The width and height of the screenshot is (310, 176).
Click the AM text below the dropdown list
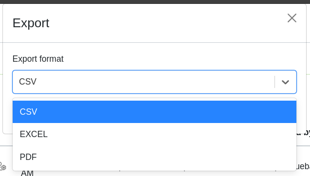(x=27, y=173)
